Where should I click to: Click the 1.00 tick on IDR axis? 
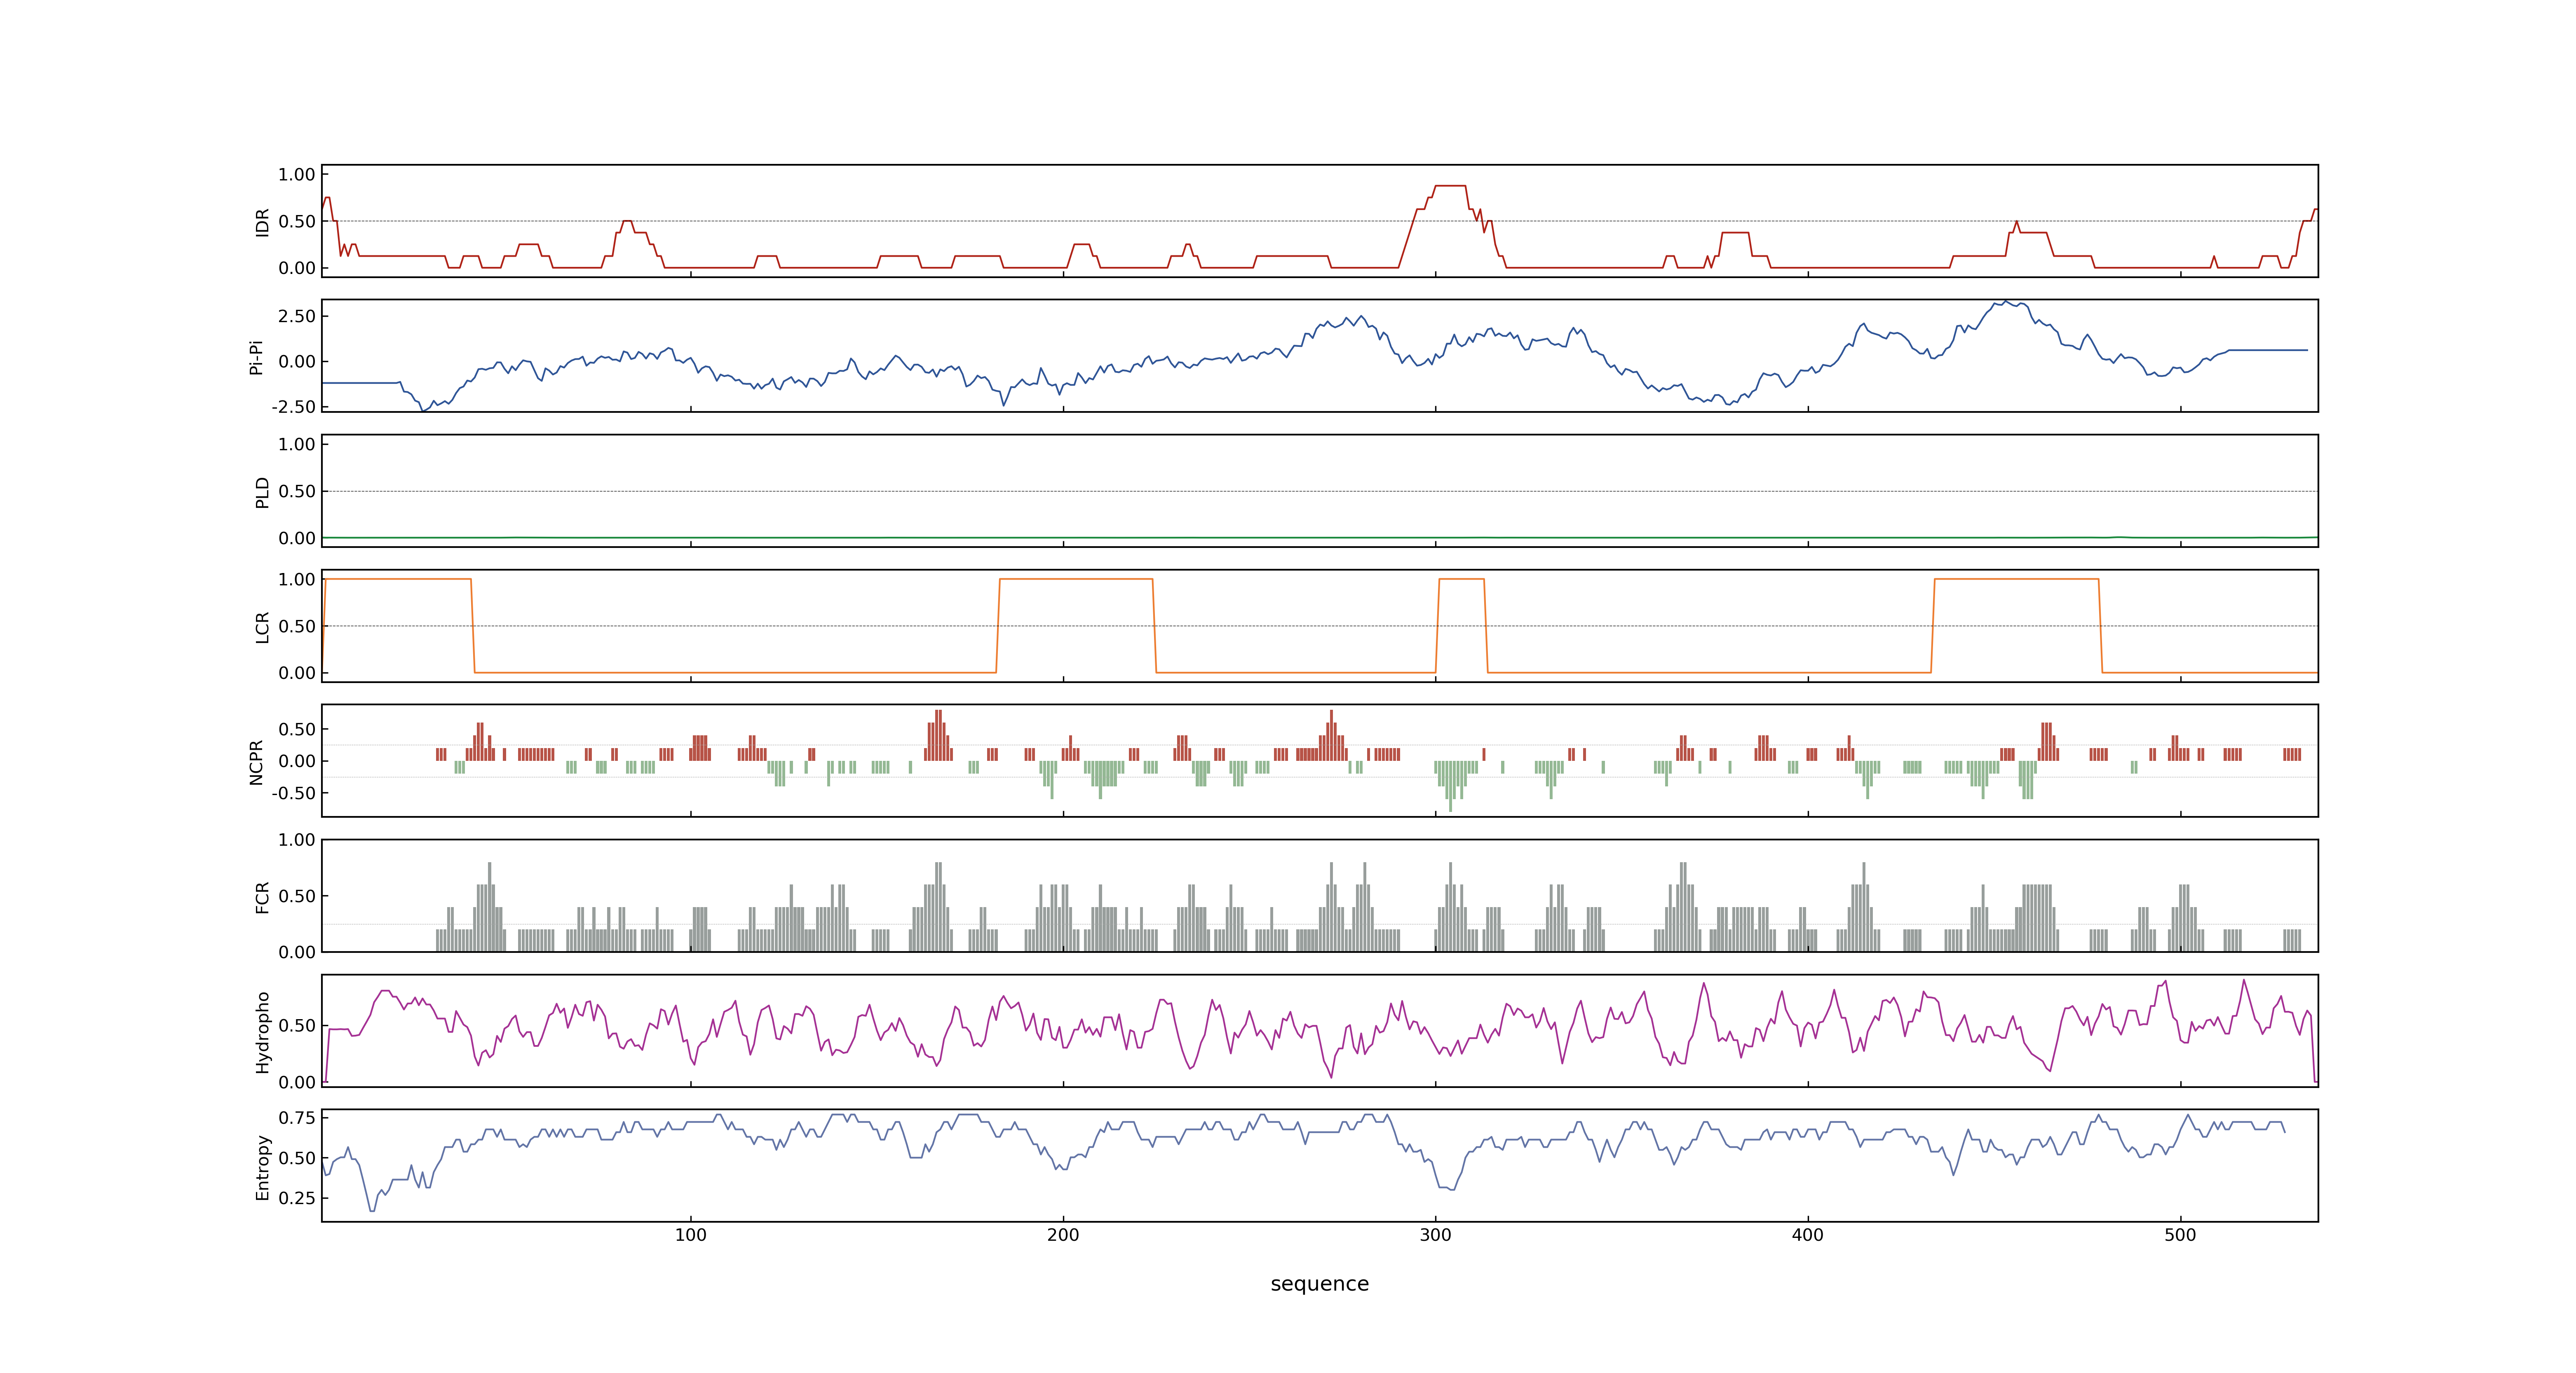pyautogui.click(x=297, y=175)
